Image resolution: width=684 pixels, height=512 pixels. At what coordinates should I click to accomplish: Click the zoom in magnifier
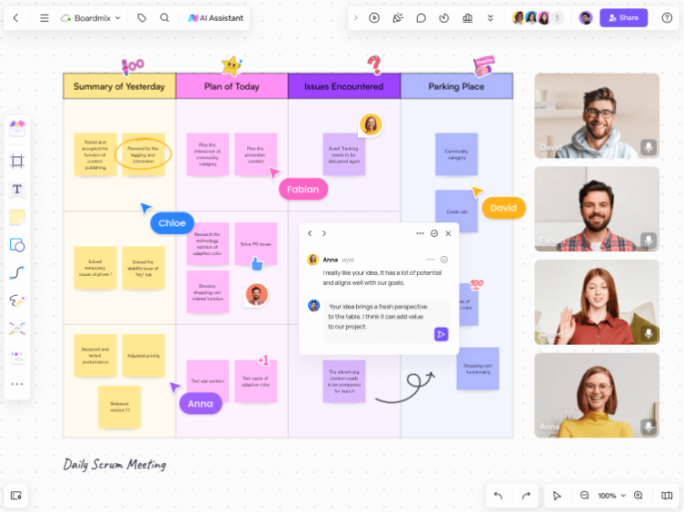pos(639,496)
